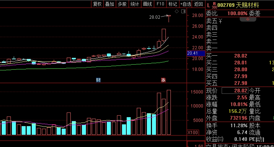This screenshot has height=147, width=274.
Task: Click 涨幅 value 10.01%
Action: click(239, 104)
